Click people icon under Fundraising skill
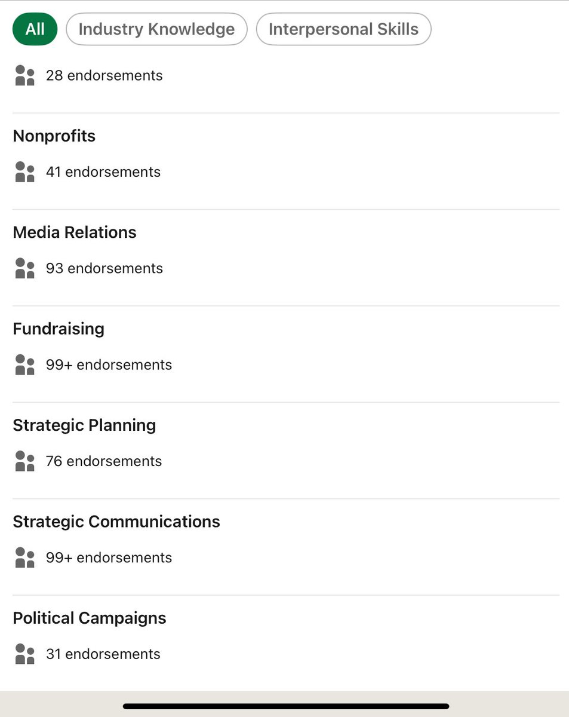Viewport: 569px width, 717px height. click(25, 365)
